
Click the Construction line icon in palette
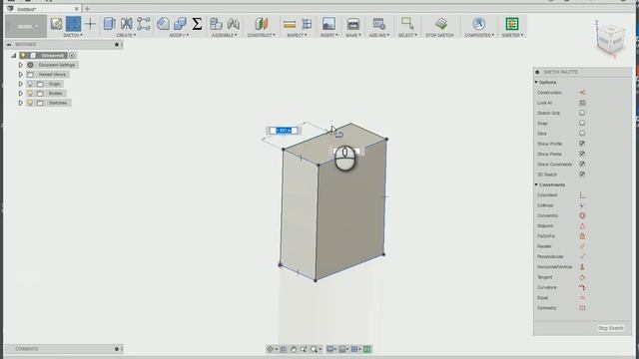tap(582, 93)
